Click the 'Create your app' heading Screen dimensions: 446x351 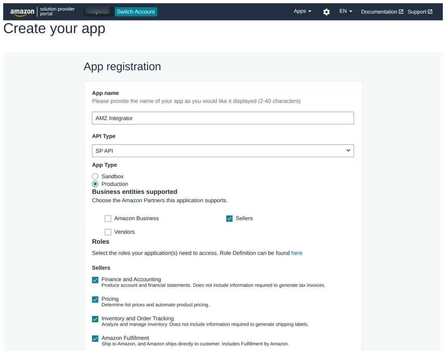pyautogui.click(x=54, y=29)
